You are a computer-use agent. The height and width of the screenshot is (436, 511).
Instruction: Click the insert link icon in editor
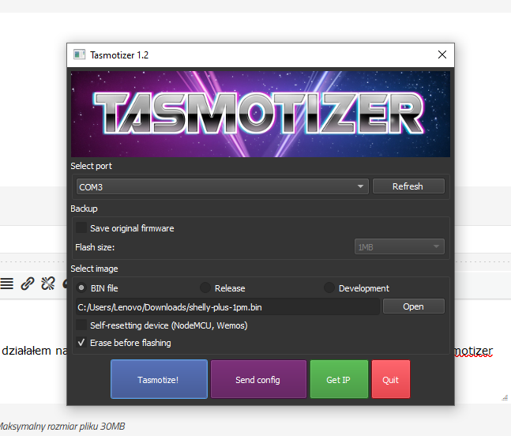click(x=28, y=284)
